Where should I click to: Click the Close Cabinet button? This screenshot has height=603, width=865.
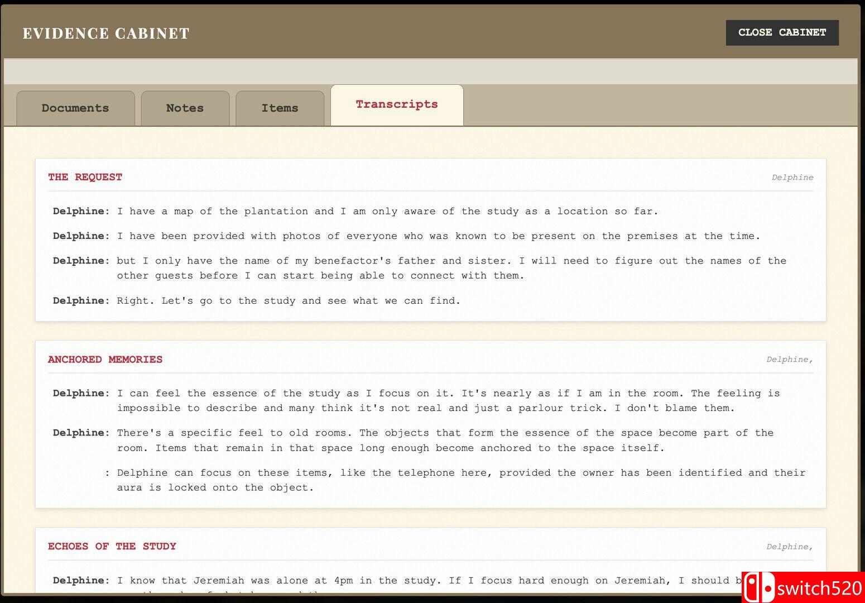(x=782, y=33)
